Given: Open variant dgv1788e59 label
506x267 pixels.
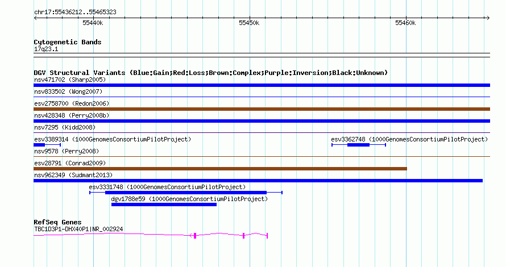Looking at the screenshot, I should pyautogui.click(x=189, y=199).
